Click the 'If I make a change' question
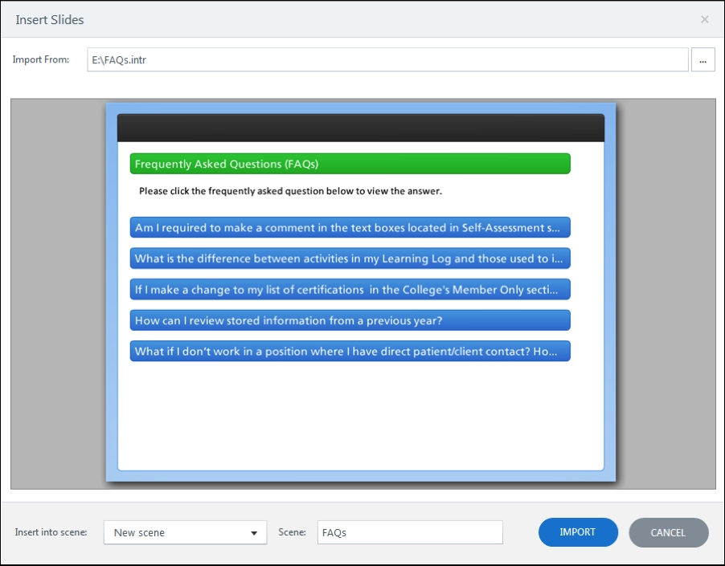The image size is (725, 566). (350, 290)
